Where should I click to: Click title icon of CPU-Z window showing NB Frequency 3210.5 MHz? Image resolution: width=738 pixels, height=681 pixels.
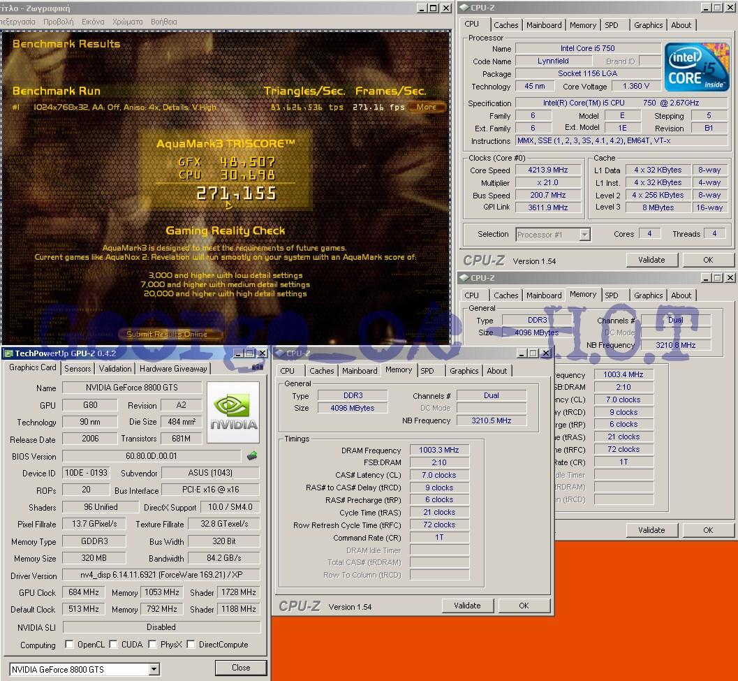(279, 353)
